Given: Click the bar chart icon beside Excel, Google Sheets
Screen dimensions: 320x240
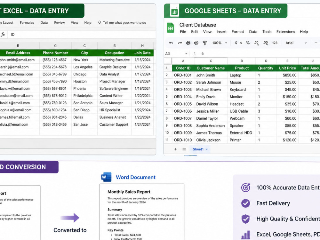Looking at the screenshot, I should 245,235.
